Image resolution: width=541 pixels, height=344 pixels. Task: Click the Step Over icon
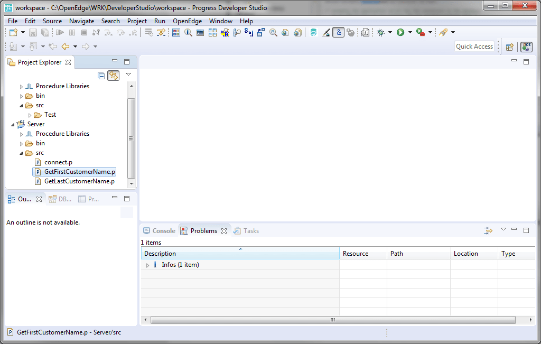[120, 32]
